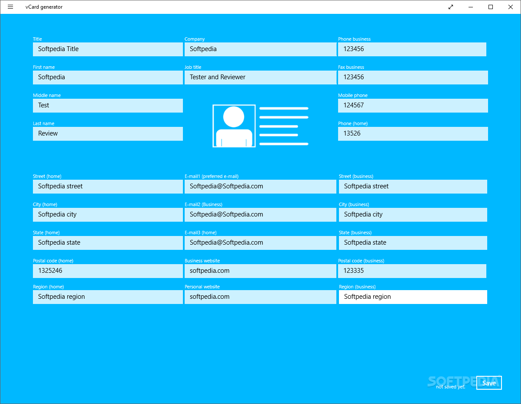Select the Street (business) input field

(x=413, y=187)
